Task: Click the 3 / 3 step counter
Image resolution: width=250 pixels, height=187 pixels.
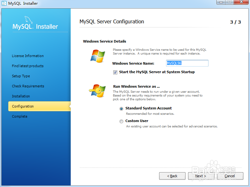Action: point(236,22)
